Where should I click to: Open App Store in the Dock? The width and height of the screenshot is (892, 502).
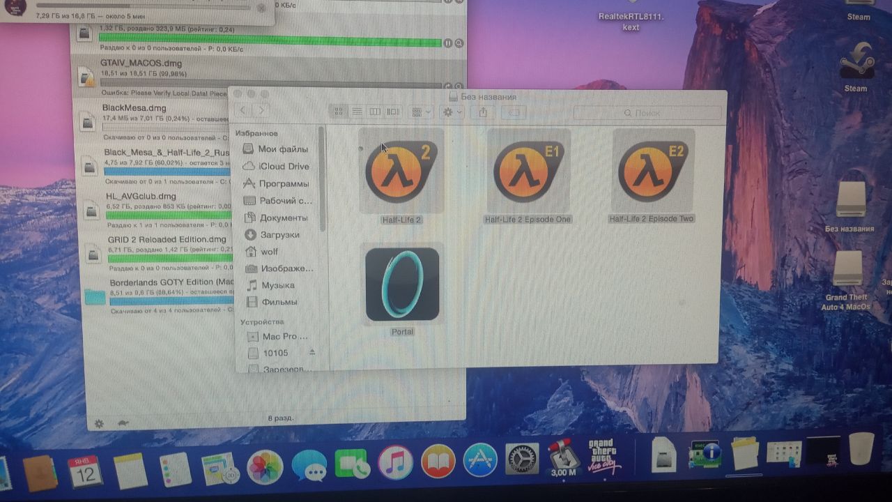(x=480, y=460)
